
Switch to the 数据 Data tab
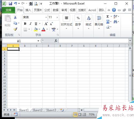[x=55, y=10]
